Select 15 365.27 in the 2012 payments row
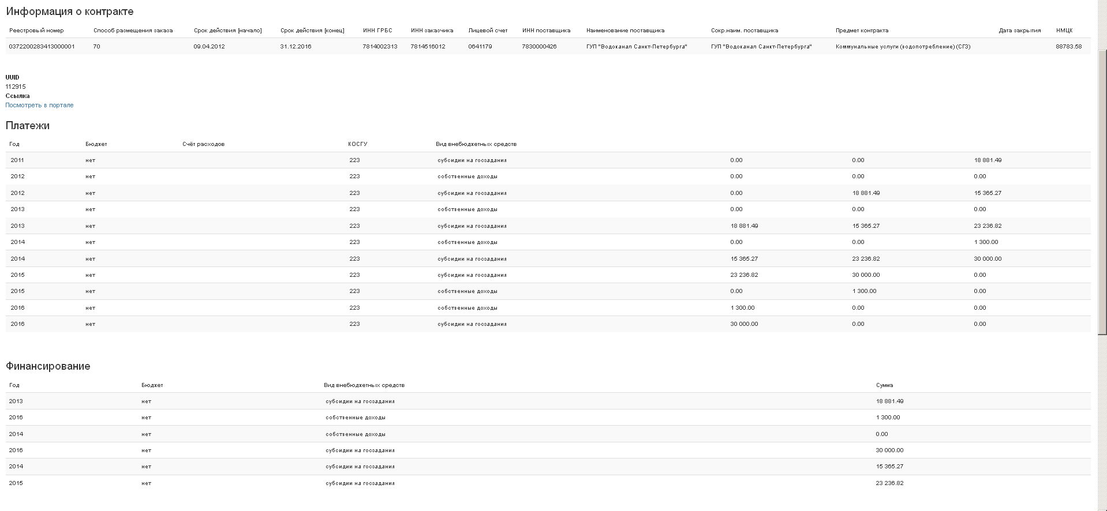 click(x=988, y=193)
